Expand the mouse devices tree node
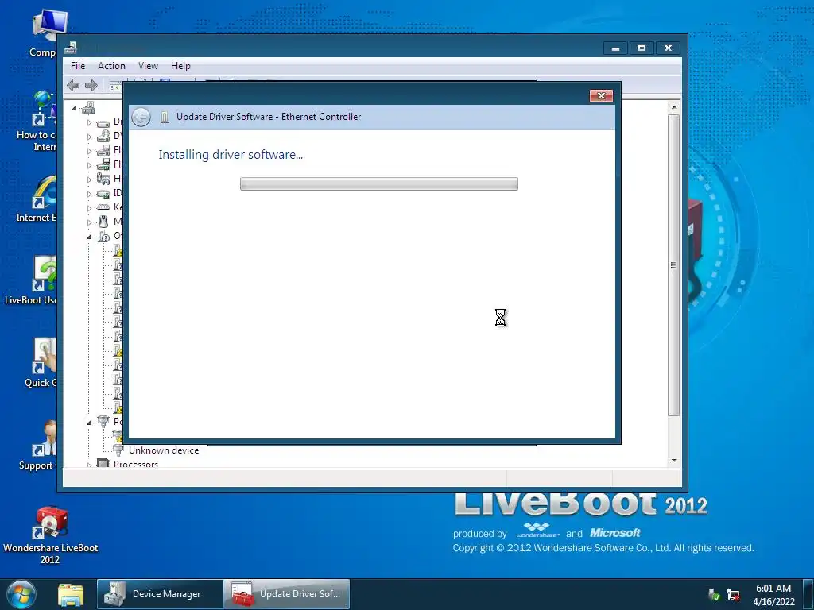 [89, 222]
